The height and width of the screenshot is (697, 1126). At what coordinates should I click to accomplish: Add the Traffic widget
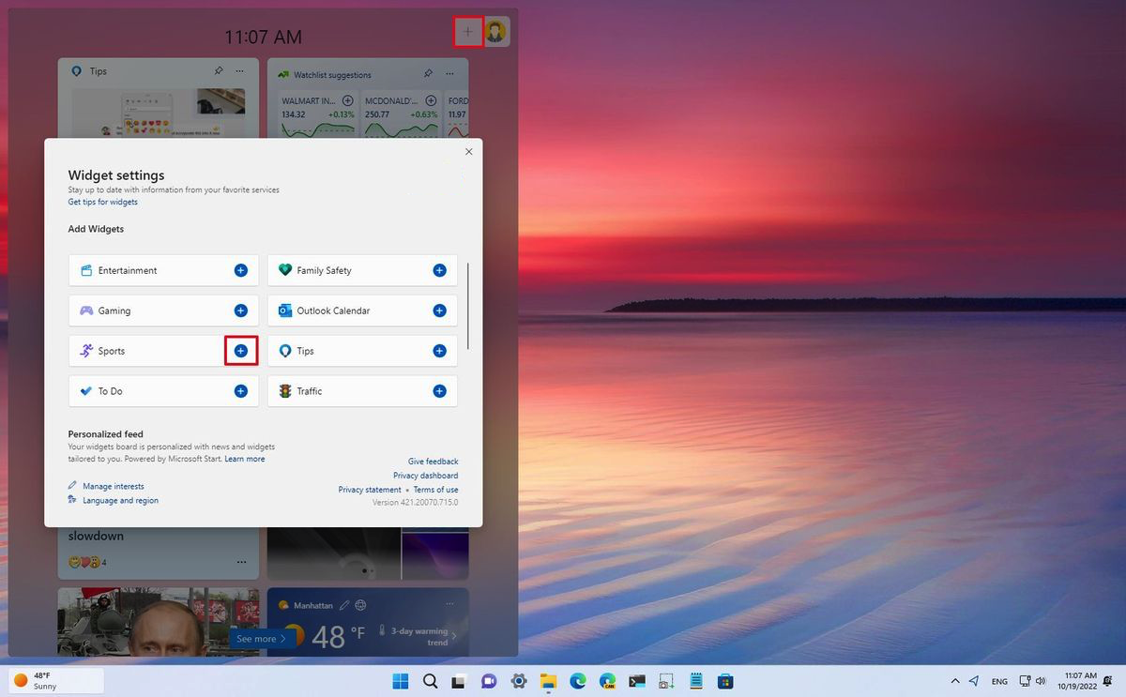pyautogui.click(x=439, y=391)
